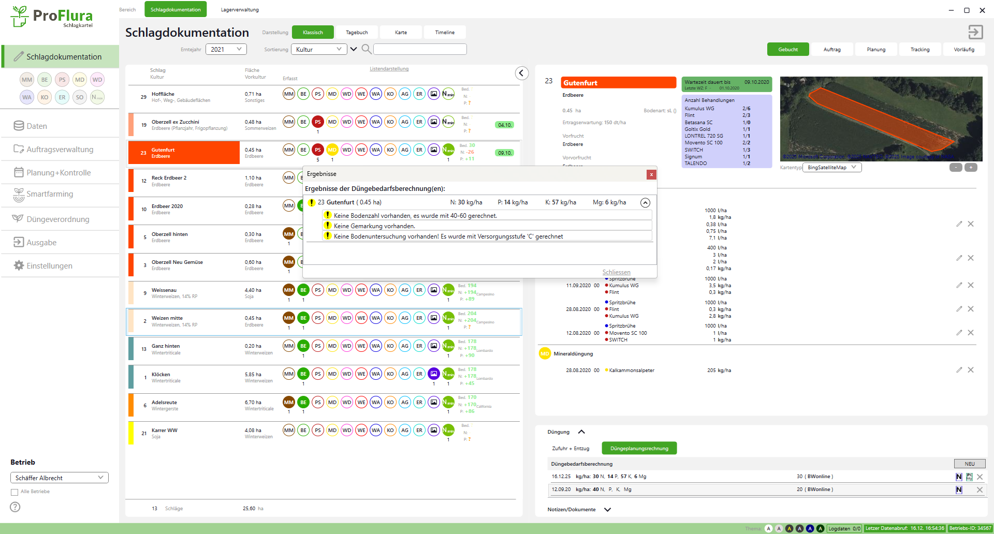994x534 pixels.
Task: Open the Erntejahr 2021 dropdown
Action: [226, 49]
